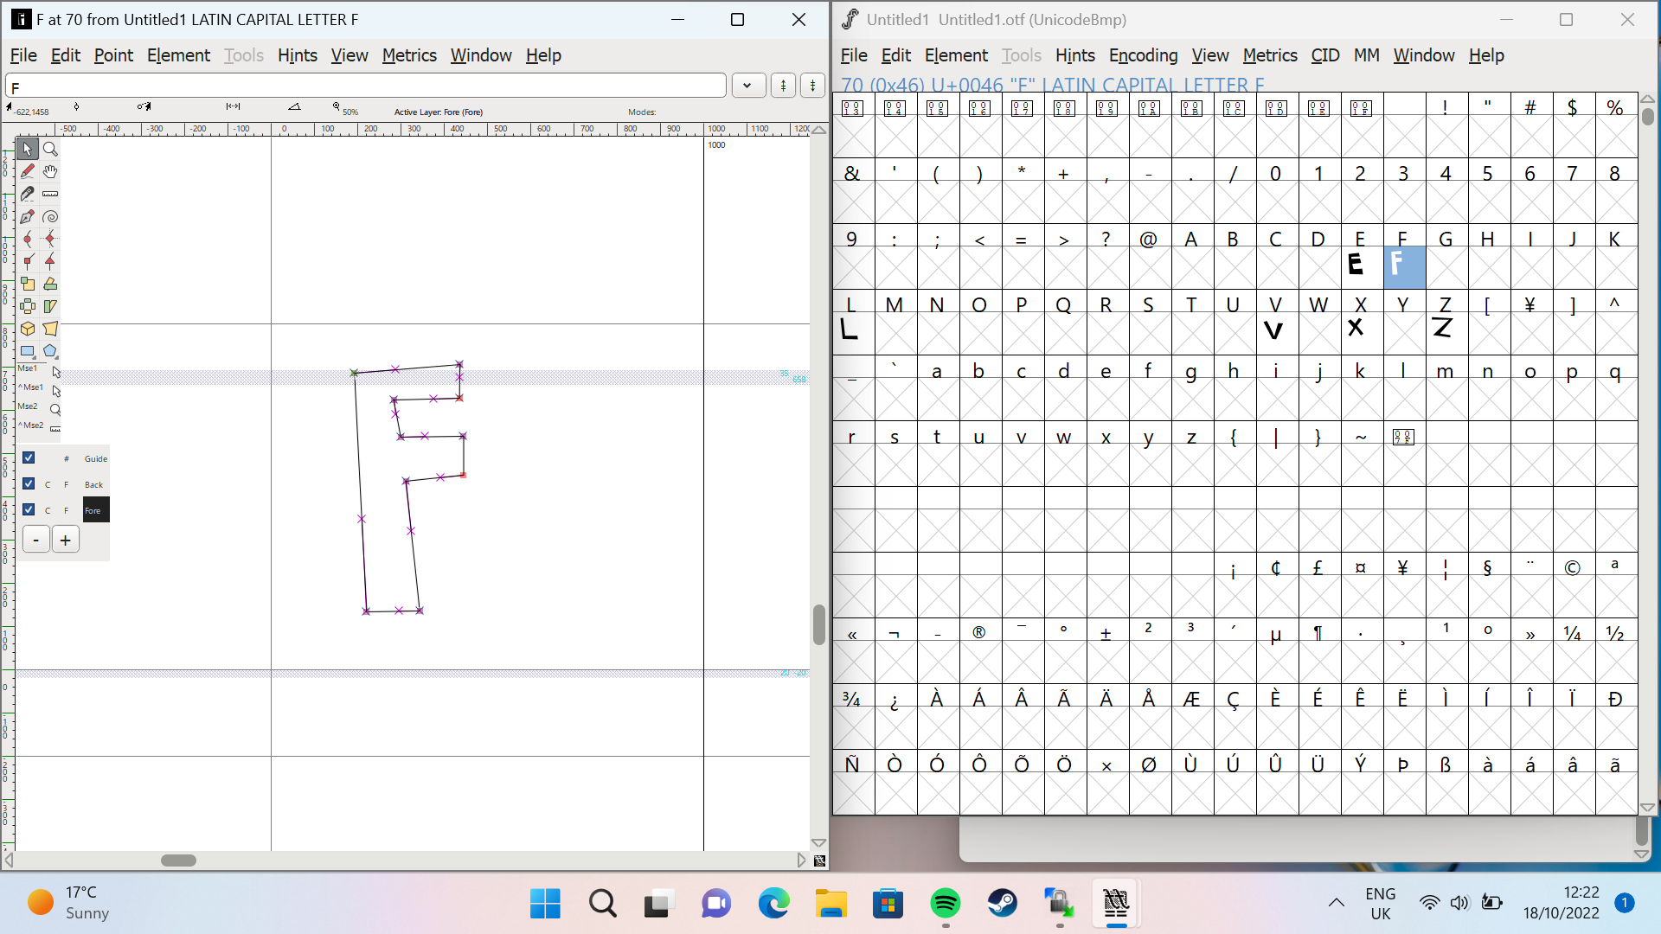Select the highlighted F glyph cell
The image size is (1661, 934).
(1403, 268)
